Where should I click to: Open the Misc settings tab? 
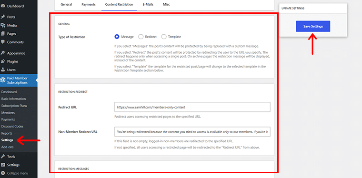tap(166, 4)
